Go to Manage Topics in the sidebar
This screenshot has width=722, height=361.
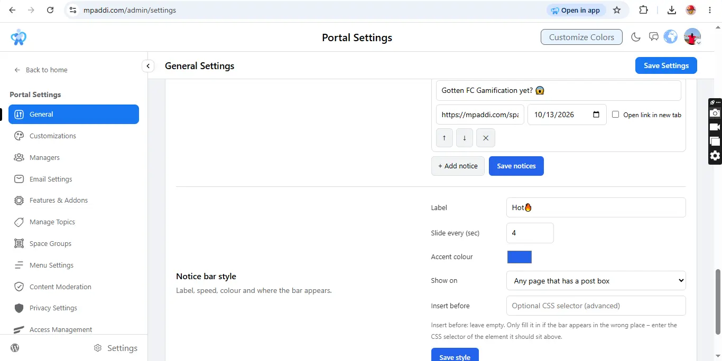(73, 222)
